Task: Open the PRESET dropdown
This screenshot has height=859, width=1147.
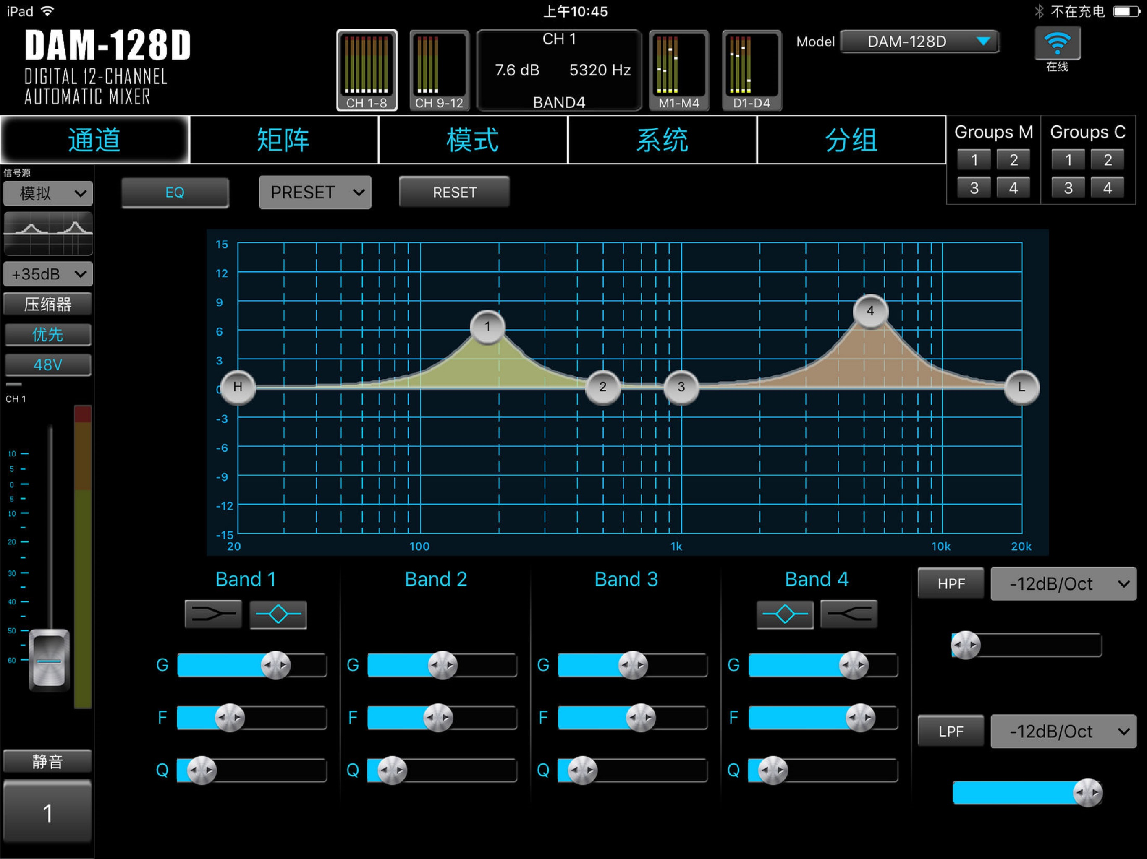Action: point(315,192)
